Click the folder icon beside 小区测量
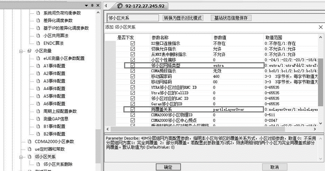 coord(29,51)
